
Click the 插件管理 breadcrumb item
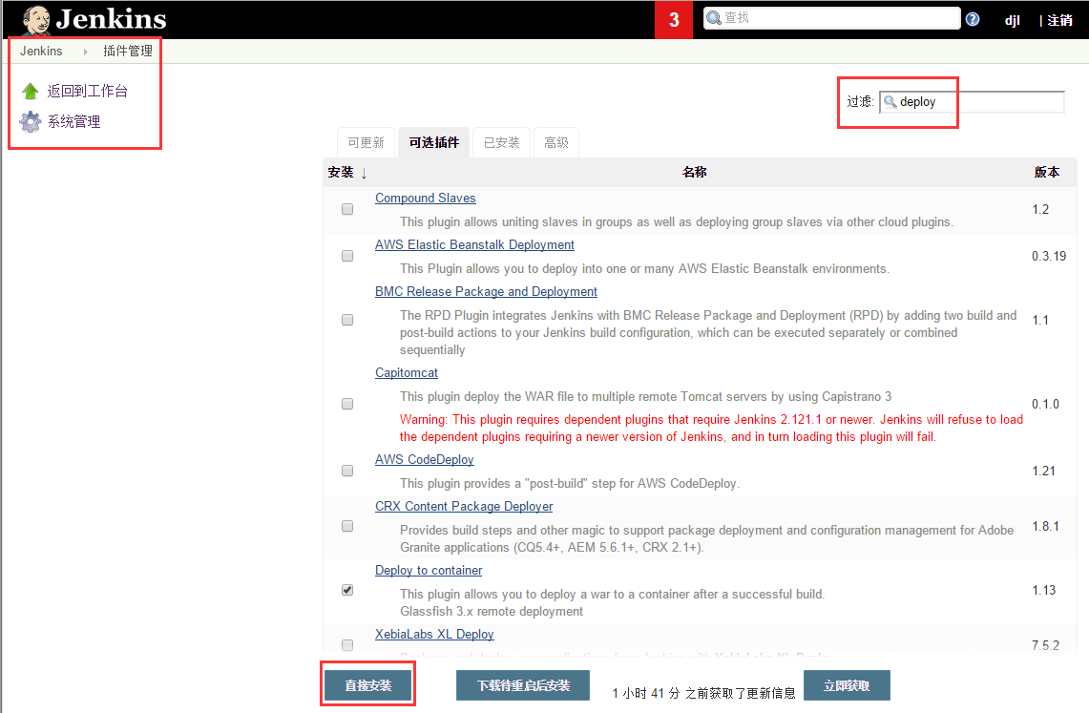[x=128, y=52]
